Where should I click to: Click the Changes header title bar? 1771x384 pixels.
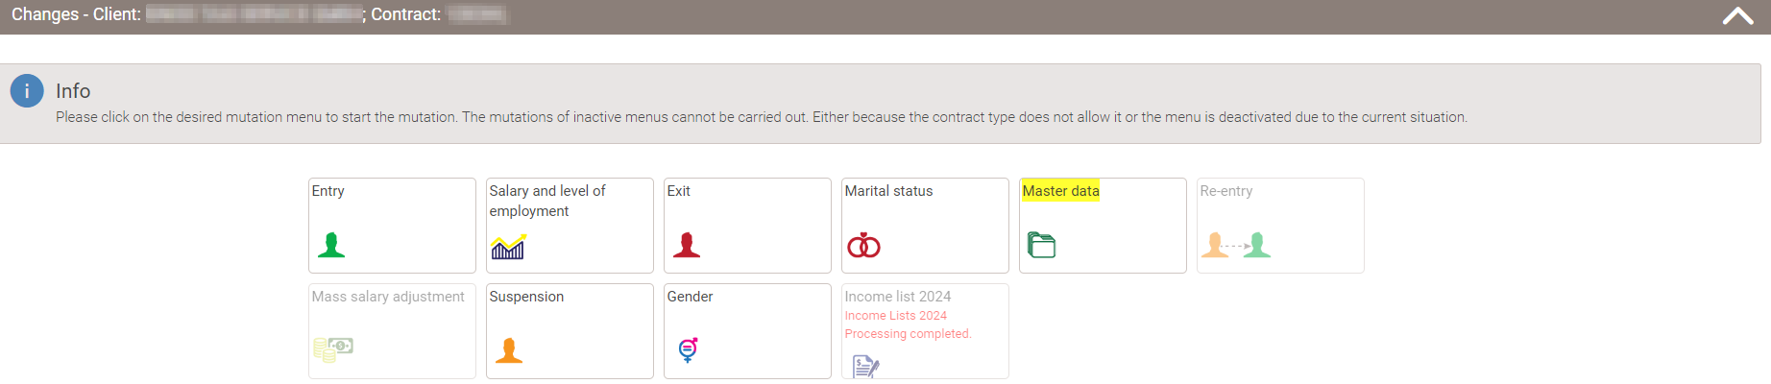885,16
